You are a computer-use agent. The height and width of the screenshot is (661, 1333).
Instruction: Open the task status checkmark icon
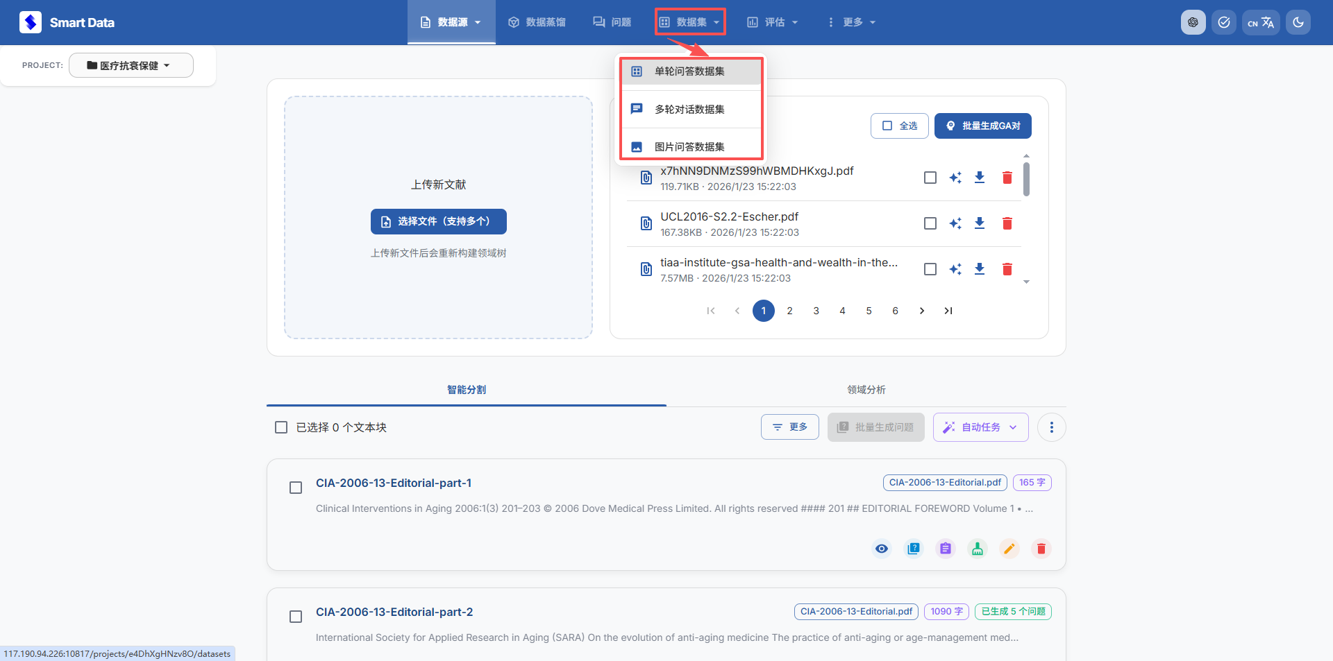coord(1223,22)
